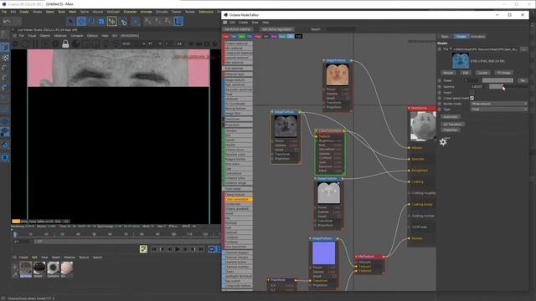This screenshot has height=301, width=536.
Task: Click the sphere icon beside the Live Viewer lock
Action: (x=75, y=43)
